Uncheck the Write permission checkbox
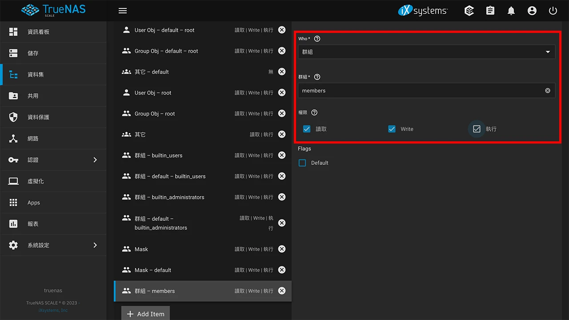Screen dimensions: 569x320 pos(392,129)
